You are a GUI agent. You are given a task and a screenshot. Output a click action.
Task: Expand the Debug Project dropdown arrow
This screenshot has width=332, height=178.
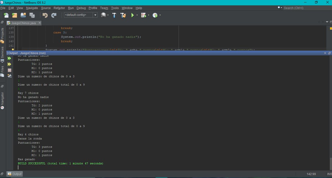pyautogui.click(x=148, y=15)
